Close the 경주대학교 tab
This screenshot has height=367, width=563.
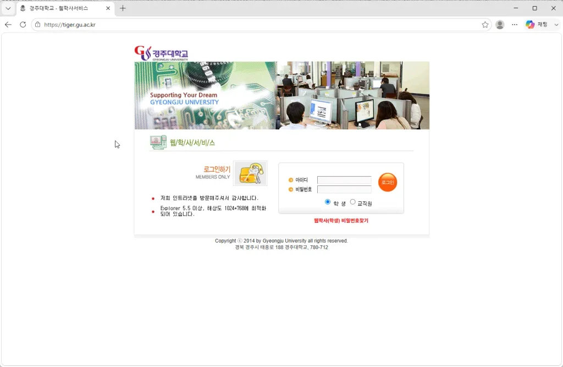pyautogui.click(x=108, y=8)
